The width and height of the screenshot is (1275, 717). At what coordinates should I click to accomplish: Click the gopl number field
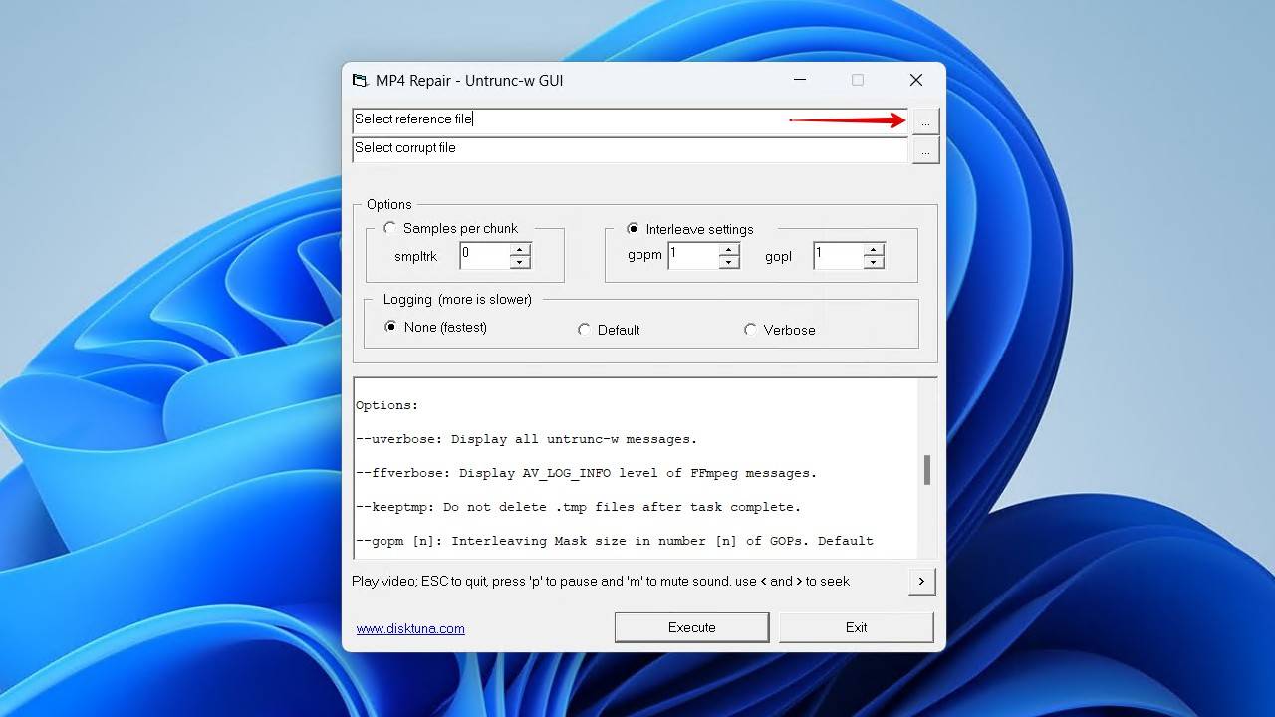[x=839, y=256]
